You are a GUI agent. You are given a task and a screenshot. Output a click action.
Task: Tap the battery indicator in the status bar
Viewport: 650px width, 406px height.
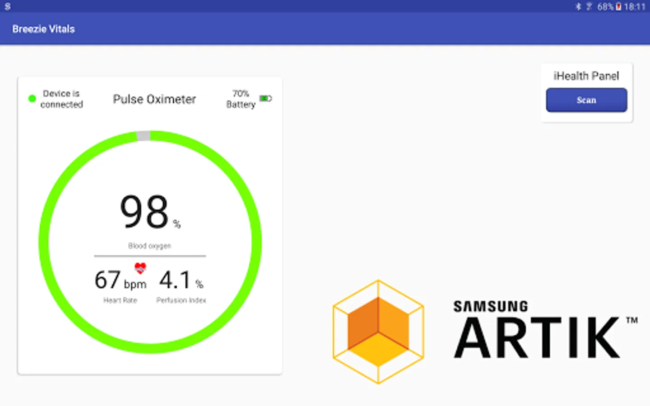618,6
